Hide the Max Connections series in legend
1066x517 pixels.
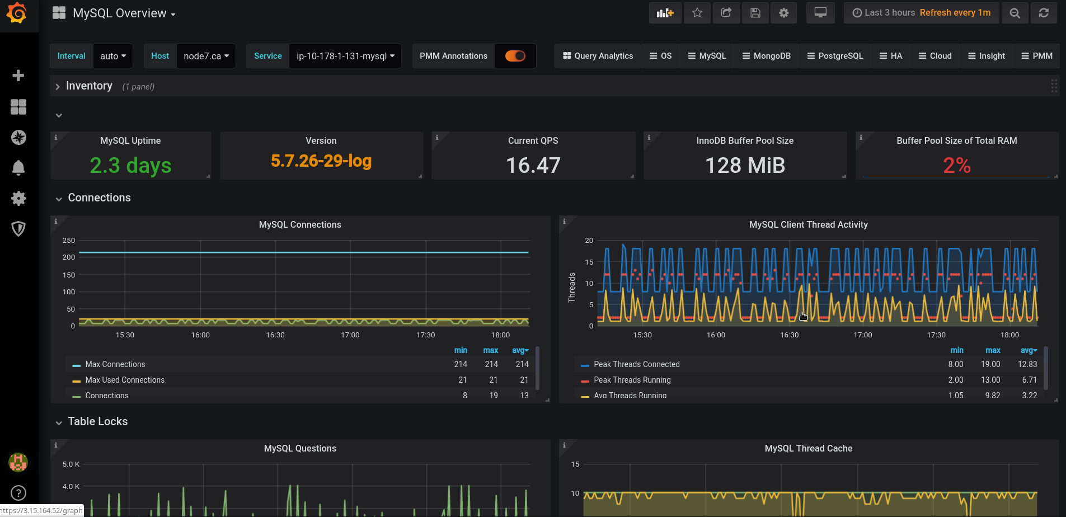tap(115, 364)
